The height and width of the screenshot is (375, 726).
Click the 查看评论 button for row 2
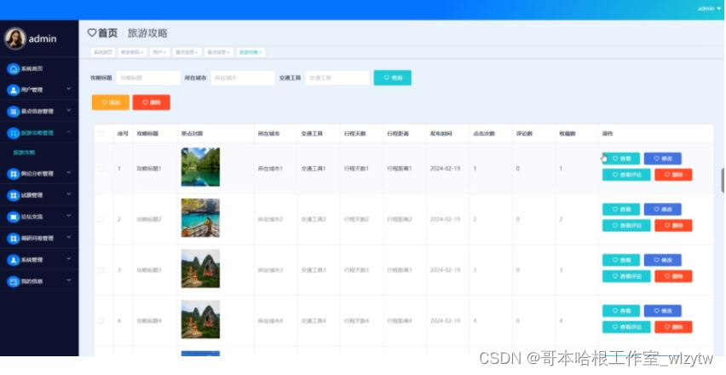[x=626, y=226]
